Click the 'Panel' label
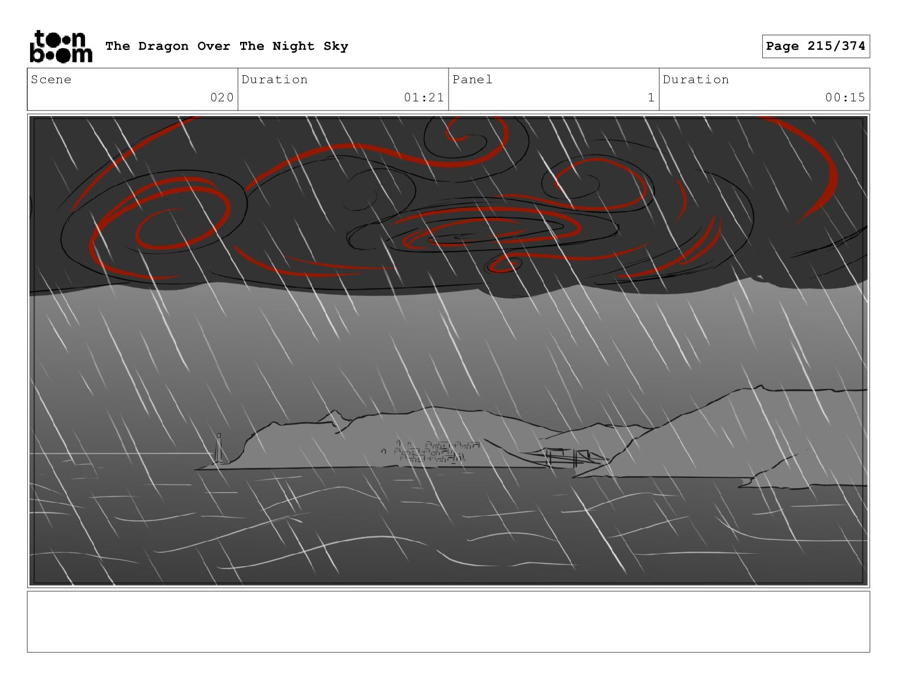The height and width of the screenshot is (693, 897). [x=472, y=79]
